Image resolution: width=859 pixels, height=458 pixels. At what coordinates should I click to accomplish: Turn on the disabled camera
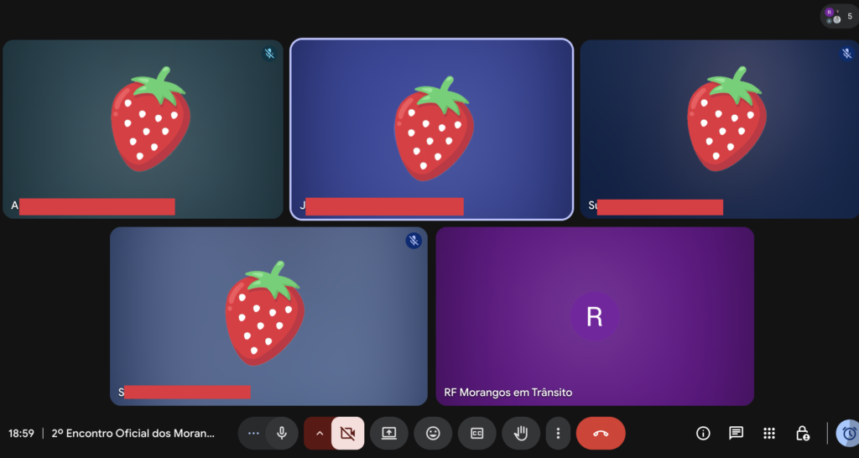tap(347, 433)
